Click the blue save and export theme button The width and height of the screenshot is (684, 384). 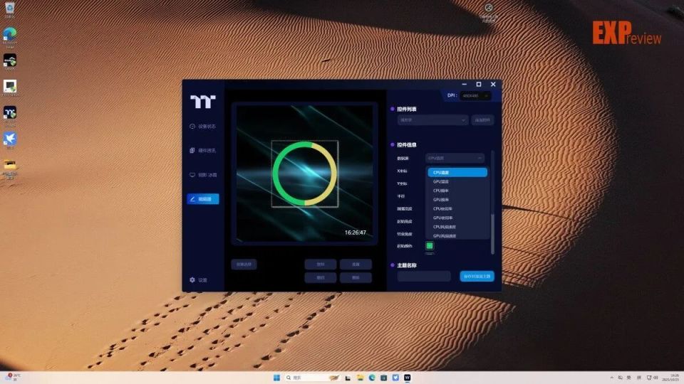point(477,276)
